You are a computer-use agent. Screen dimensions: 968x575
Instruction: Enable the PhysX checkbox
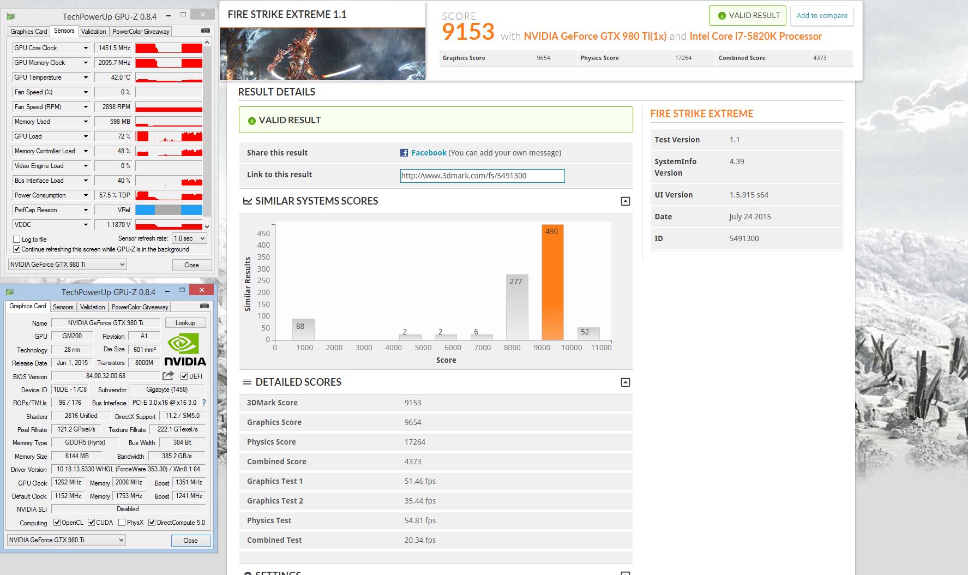click(122, 523)
